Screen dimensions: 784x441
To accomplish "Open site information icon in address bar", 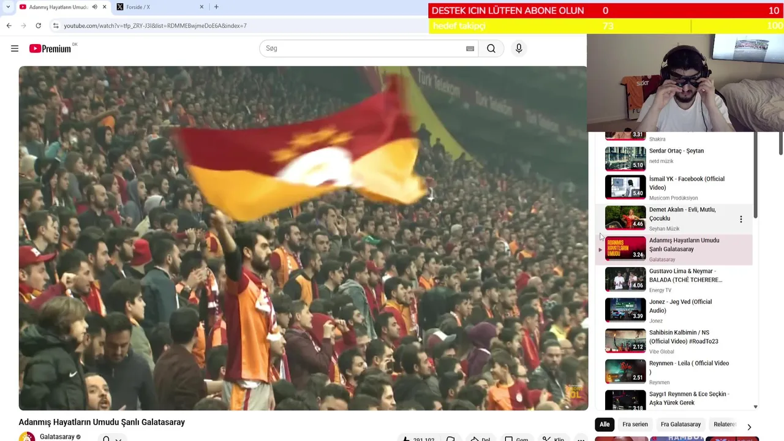I will [x=56, y=26].
